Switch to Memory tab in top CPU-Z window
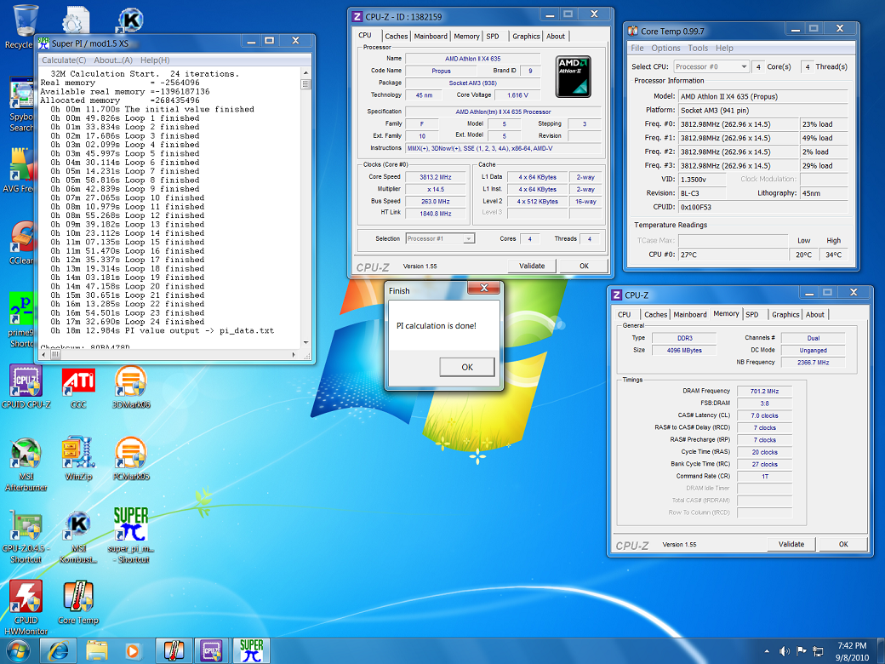The width and height of the screenshot is (885, 664). [467, 36]
